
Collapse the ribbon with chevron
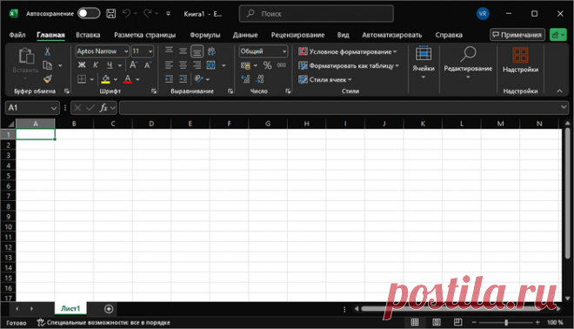[559, 91]
